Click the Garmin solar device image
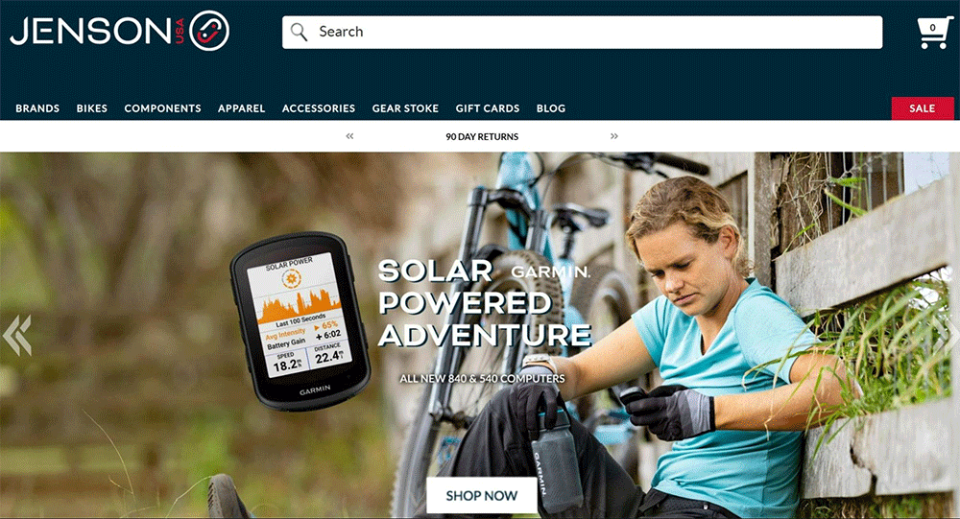This screenshot has height=519, width=960. pyautogui.click(x=300, y=320)
